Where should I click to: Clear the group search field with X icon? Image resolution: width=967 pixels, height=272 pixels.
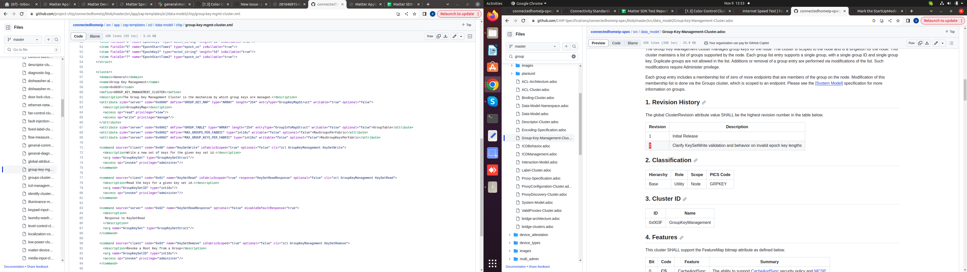click(573, 56)
